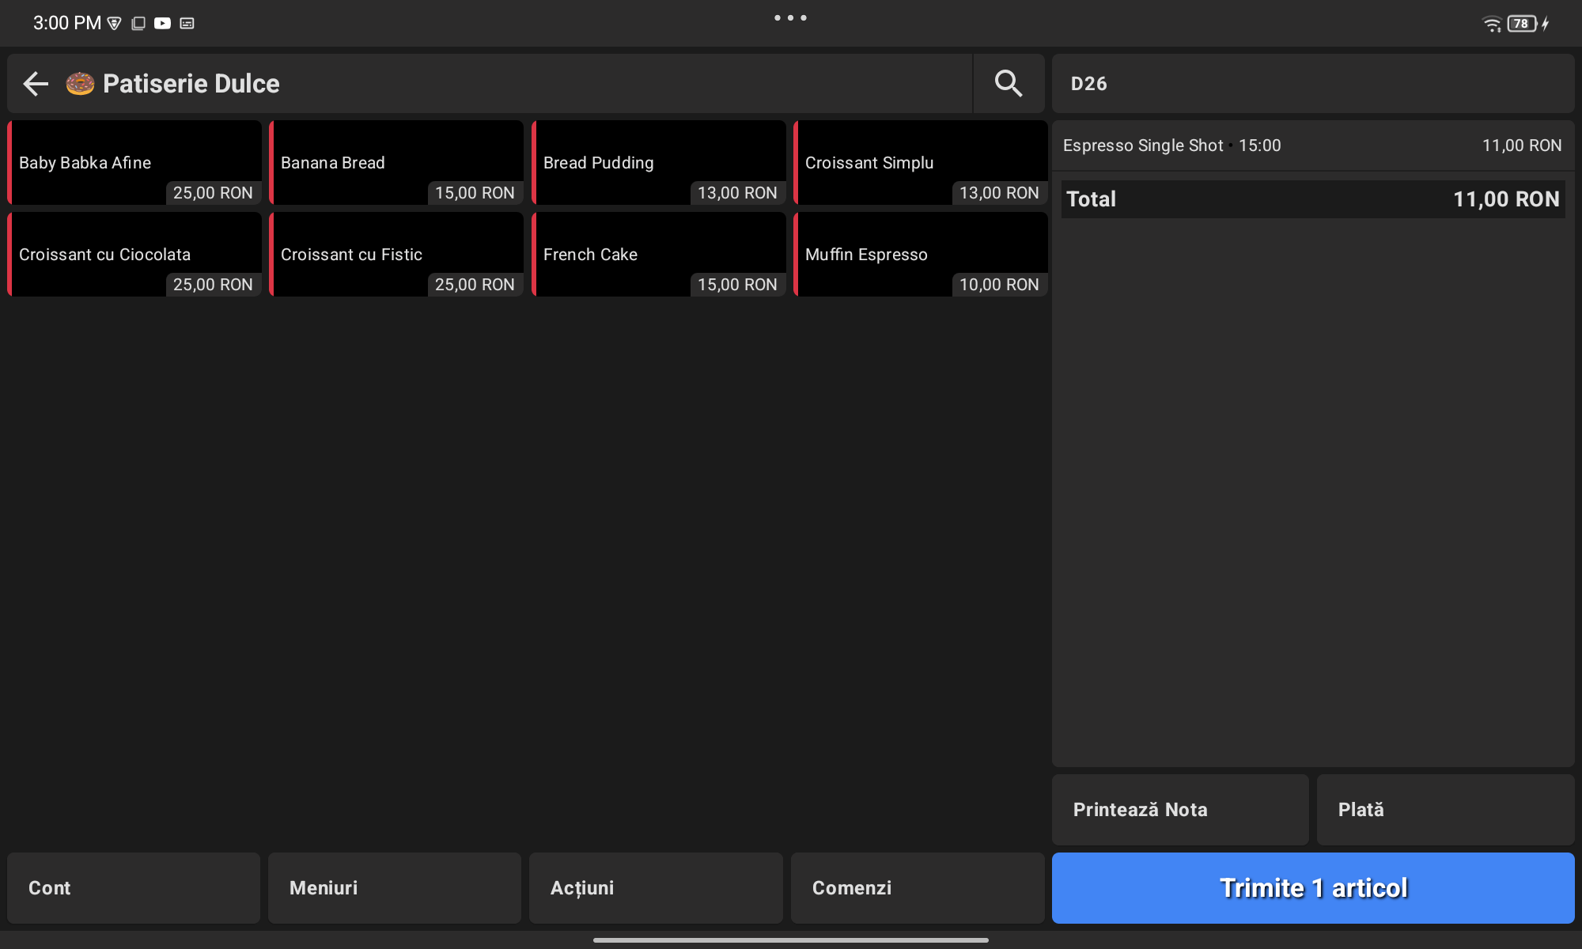
Task: Open Acțiuni menu
Action: pos(656,888)
